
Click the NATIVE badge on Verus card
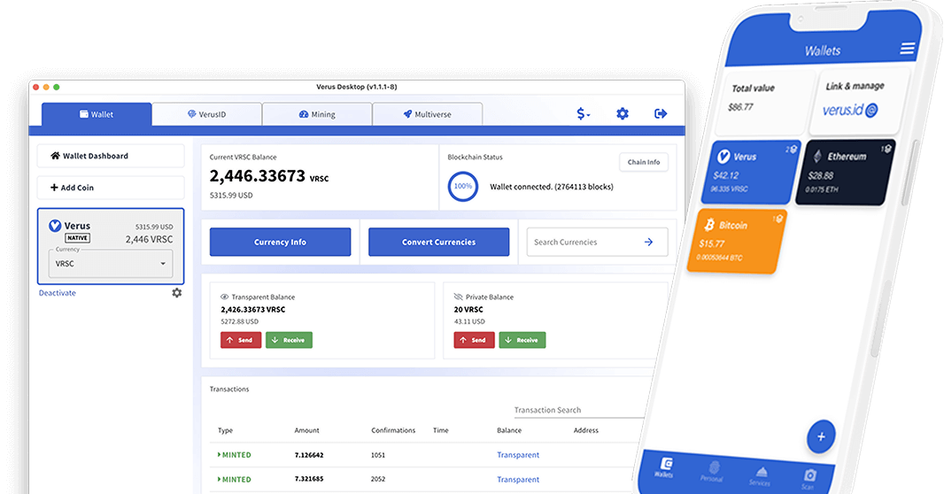(x=78, y=237)
